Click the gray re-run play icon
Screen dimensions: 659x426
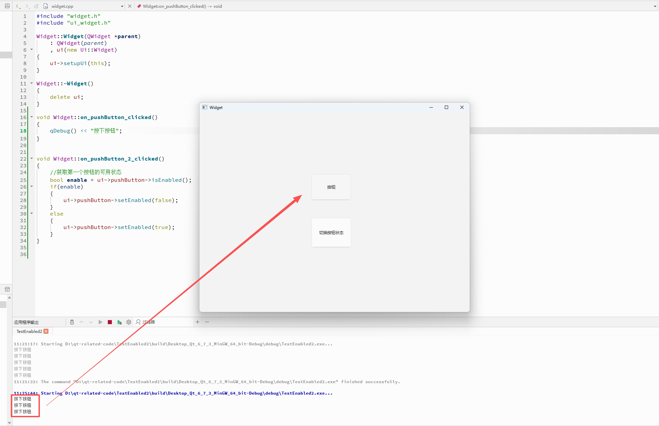point(100,322)
